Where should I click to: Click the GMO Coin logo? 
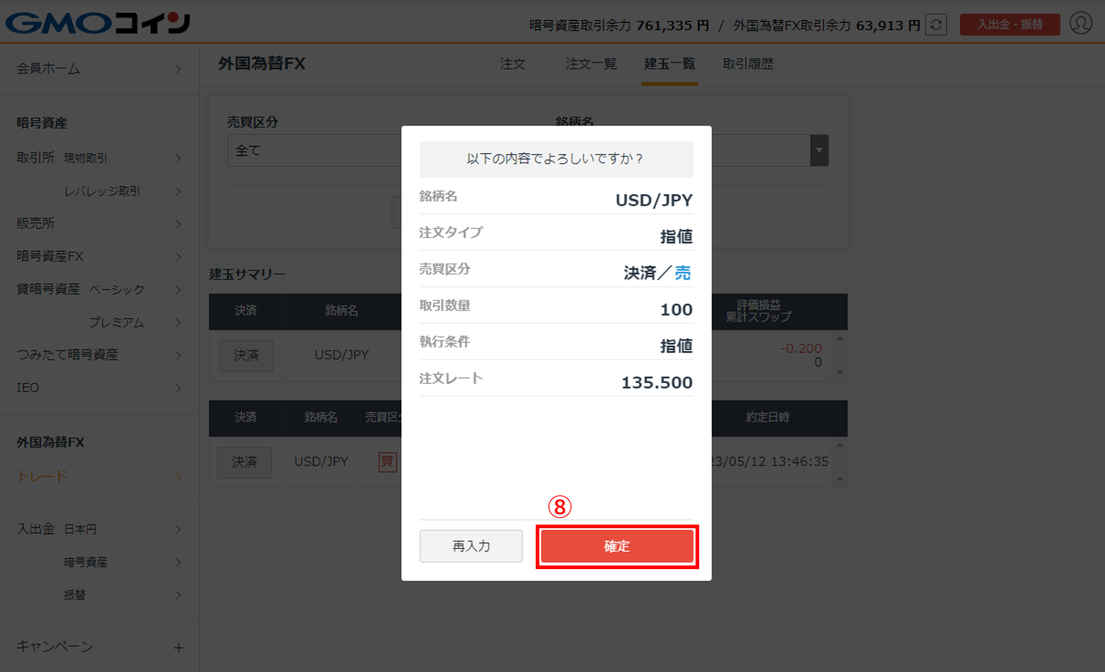[x=98, y=23]
